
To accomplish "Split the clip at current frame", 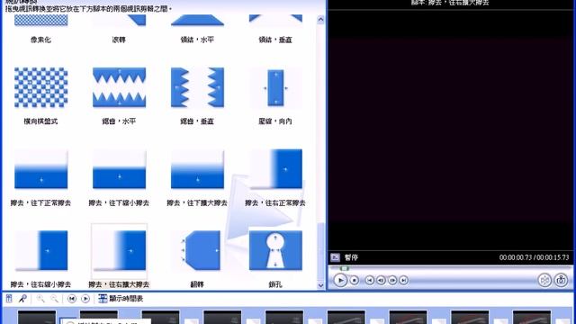I will point(544,280).
